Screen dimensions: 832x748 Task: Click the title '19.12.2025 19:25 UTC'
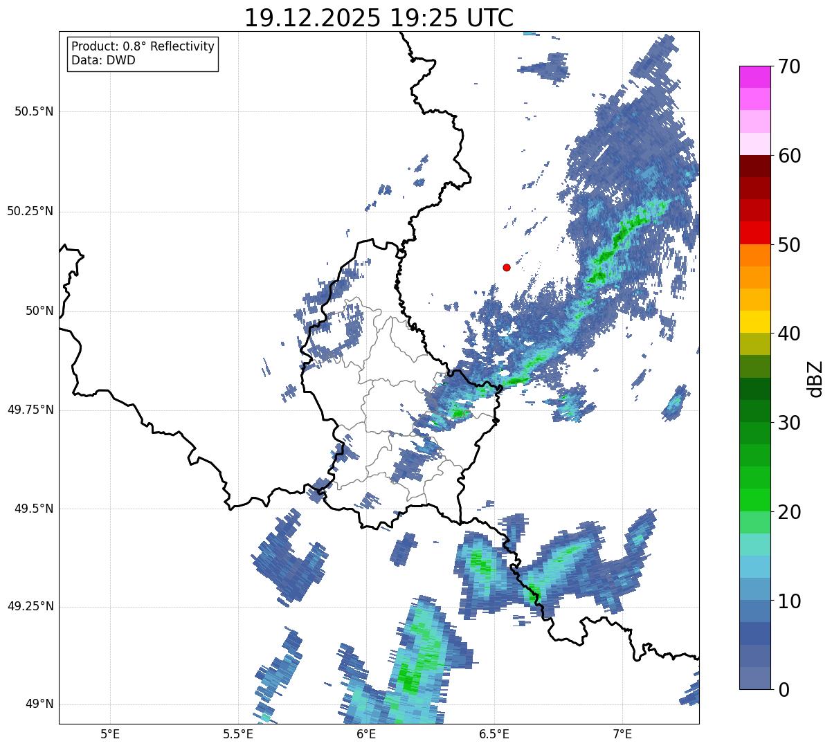(x=379, y=17)
